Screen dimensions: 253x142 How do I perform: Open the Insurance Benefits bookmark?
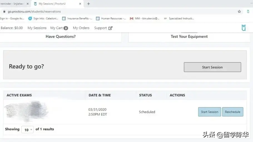(77, 19)
